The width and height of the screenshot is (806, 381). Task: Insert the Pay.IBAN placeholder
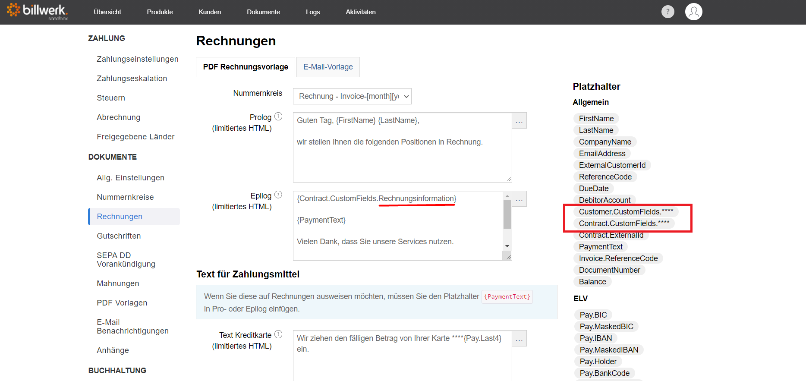click(x=596, y=338)
